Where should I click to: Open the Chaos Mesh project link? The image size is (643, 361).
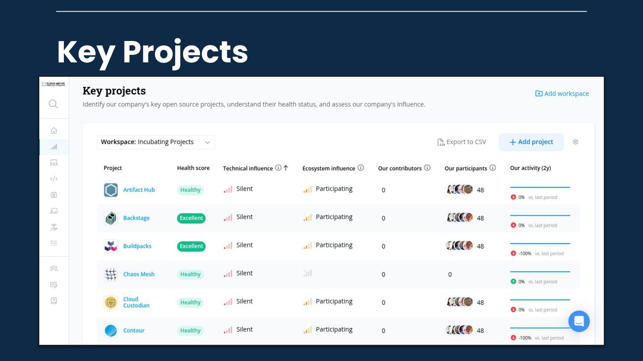coord(139,274)
